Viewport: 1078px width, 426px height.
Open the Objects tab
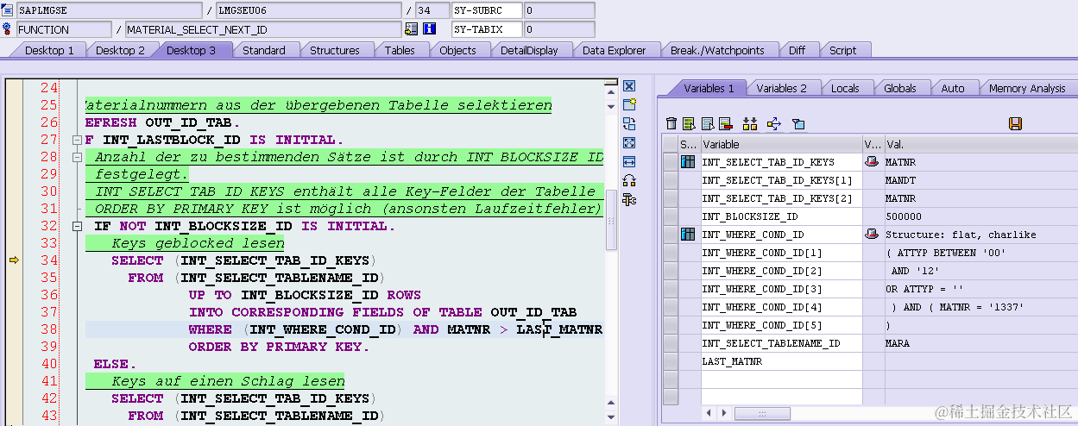click(x=457, y=50)
